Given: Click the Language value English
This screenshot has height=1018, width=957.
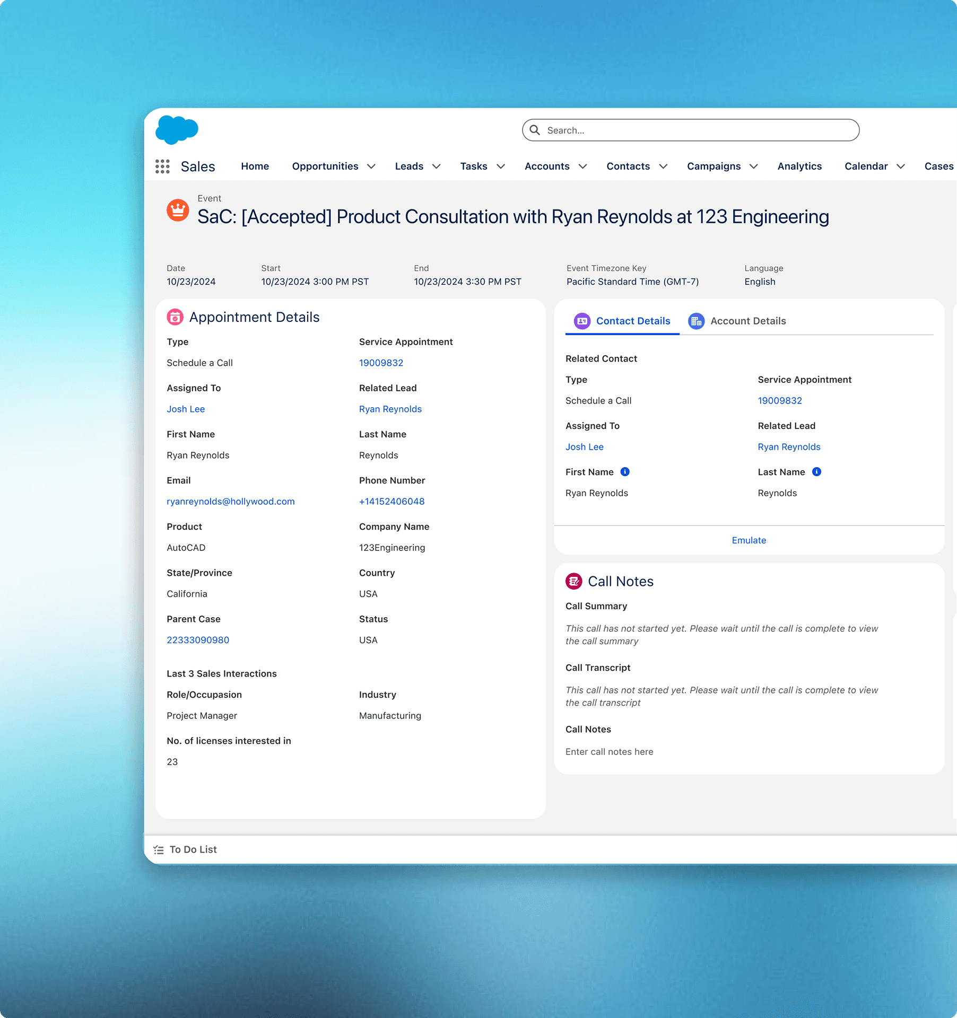Looking at the screenshot, I should click(x=760, y=282).
